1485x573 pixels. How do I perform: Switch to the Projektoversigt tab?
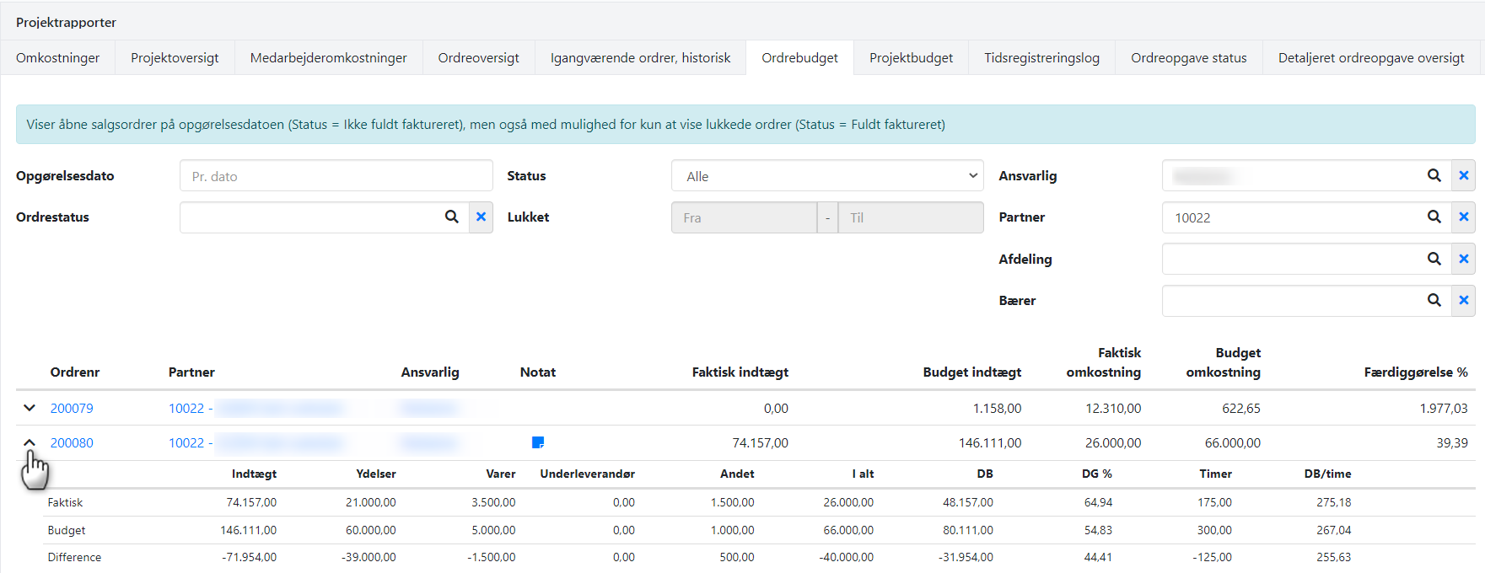point(175,57)
